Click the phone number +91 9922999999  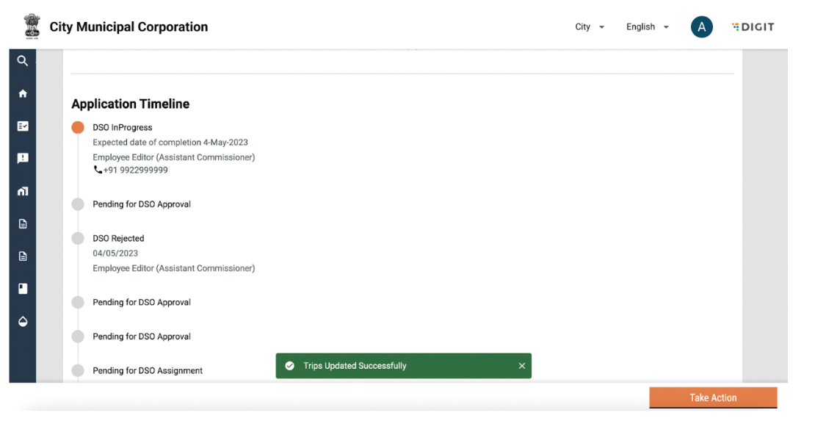(136, 170)
